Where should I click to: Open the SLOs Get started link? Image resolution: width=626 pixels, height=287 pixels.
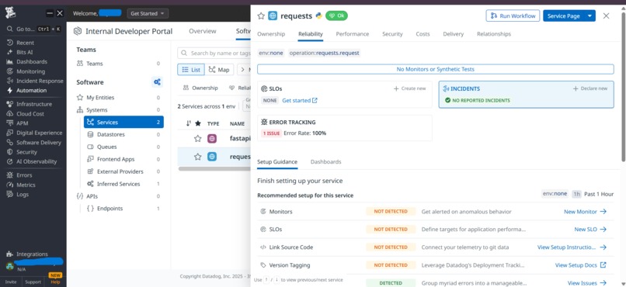tap(300, 101)
